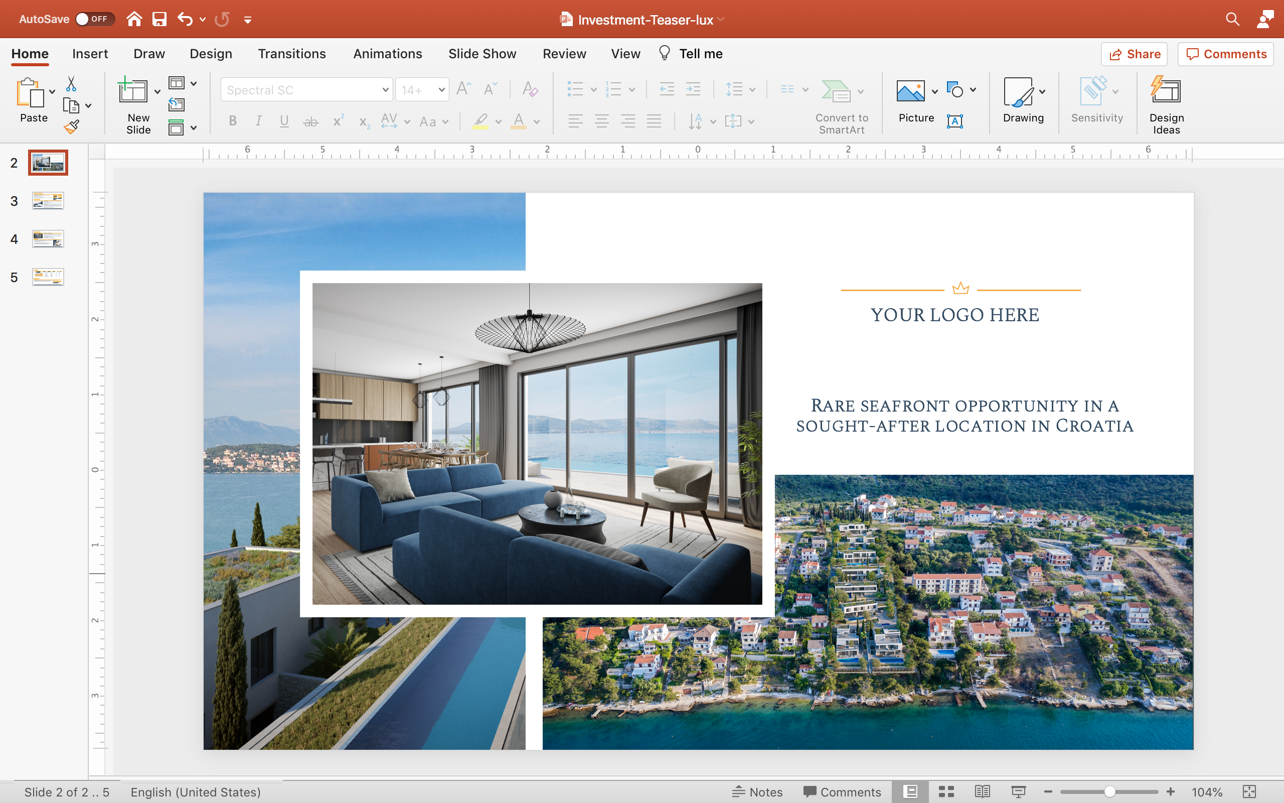Click the Share button
1284x803 pixels.
[1134, 54]
